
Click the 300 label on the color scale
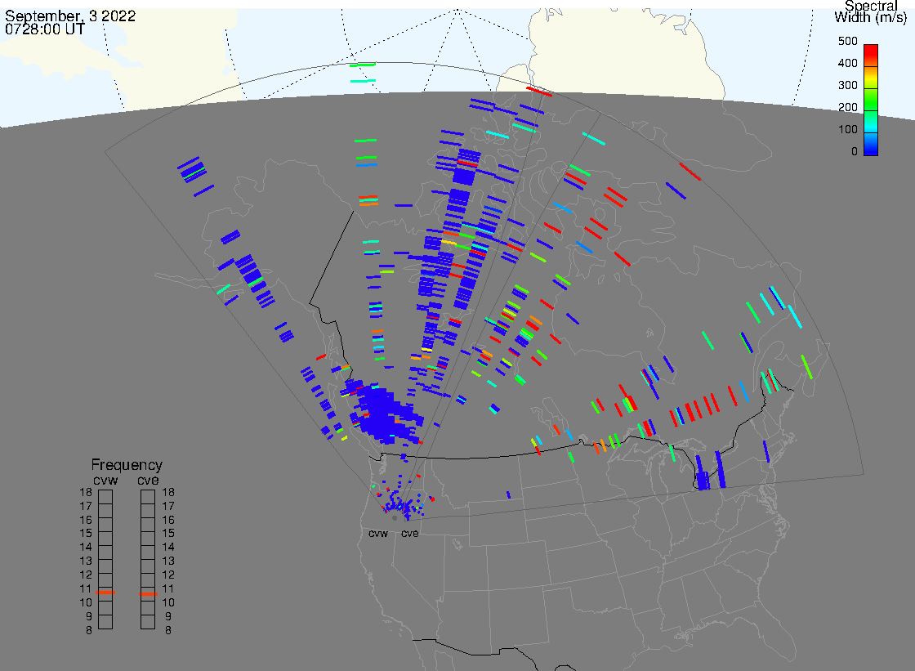848,85
